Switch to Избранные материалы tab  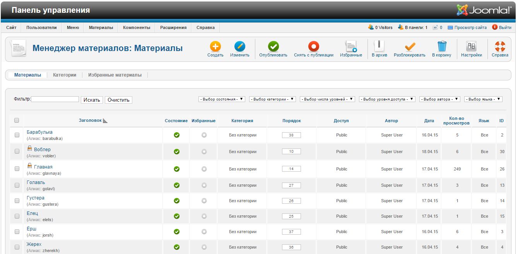115,75
